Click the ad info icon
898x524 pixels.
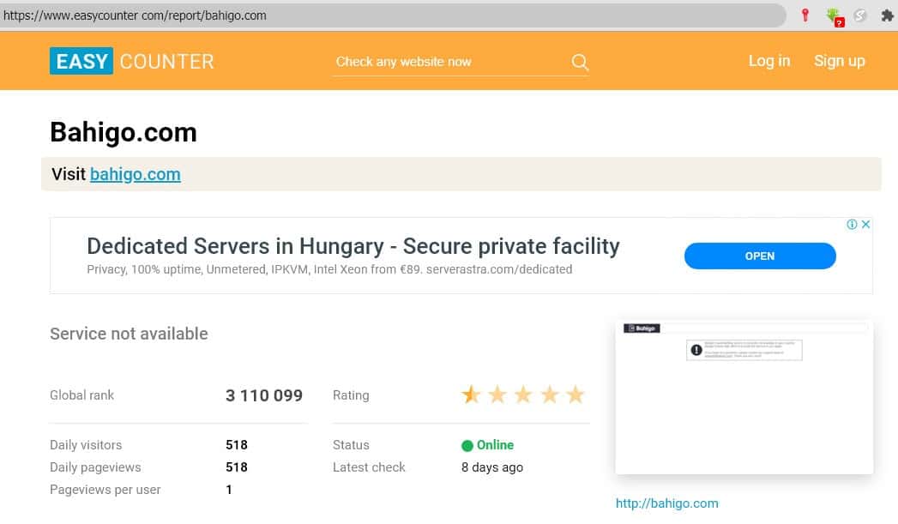pos(853,225)
